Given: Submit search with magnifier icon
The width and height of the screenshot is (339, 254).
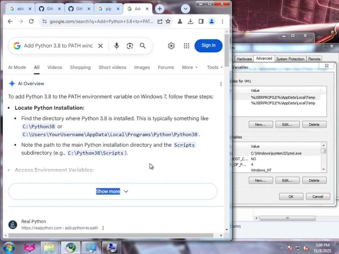Looking at the screenshot, I should (143, 46).
